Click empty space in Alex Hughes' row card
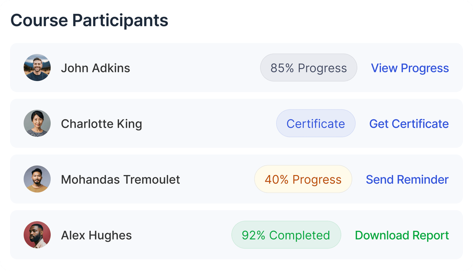Viewport: 473px width, 271px height. (180, 236)
